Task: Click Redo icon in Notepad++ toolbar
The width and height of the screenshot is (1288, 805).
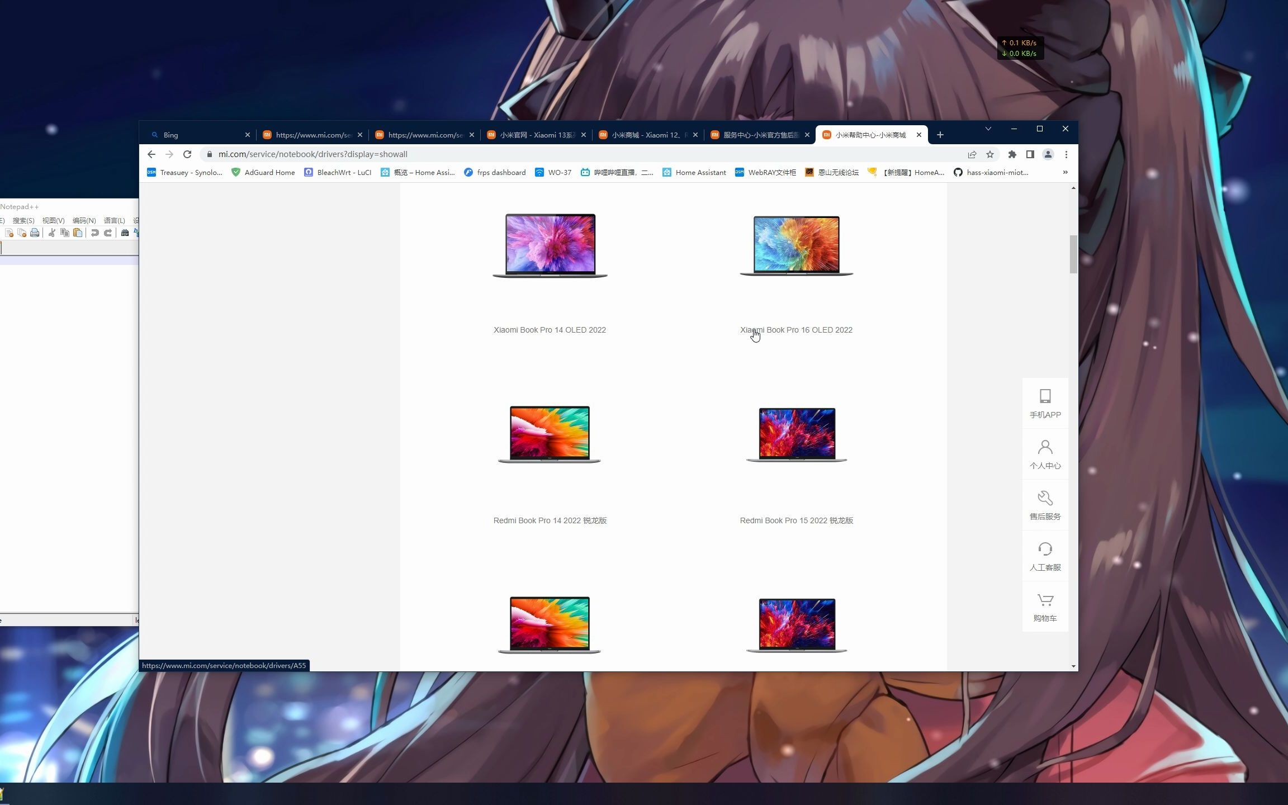Action: coord(108,233)
